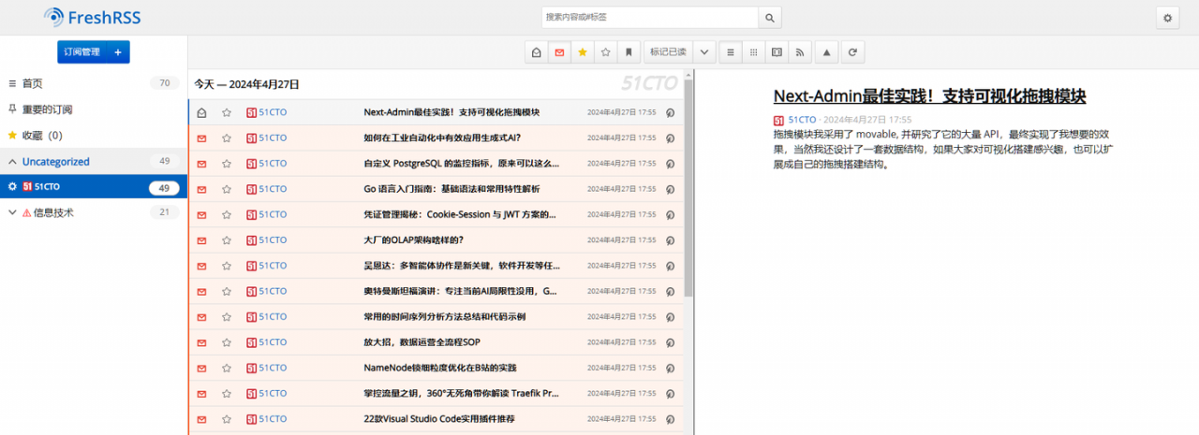The height and width of the screenshot is (435, 1199).
Task: Click the 标记已读 button
Action: click(668, 52)
